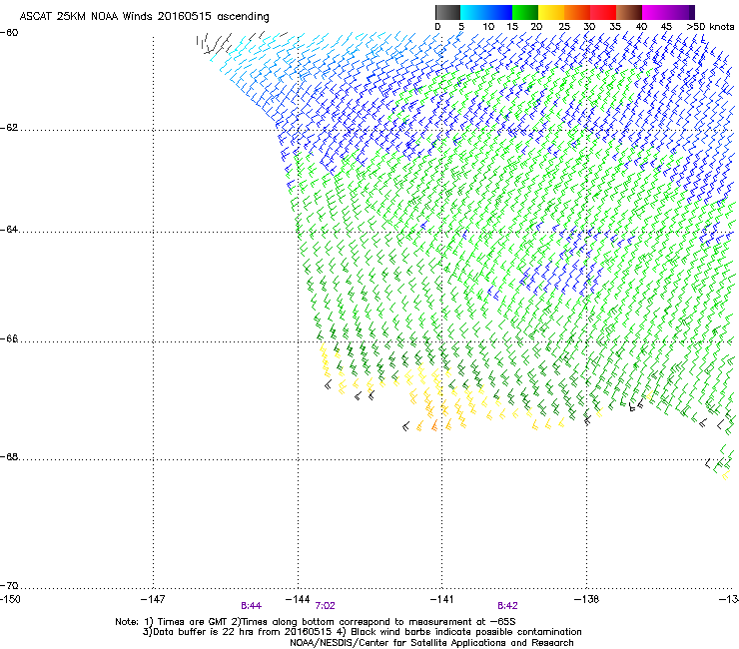
Task: Click the '-62' latitude axis label
Action: (x=9, y=128)
